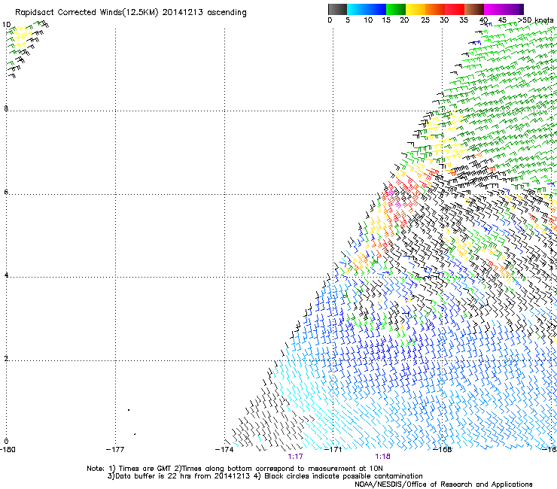Click latitude label 0
The width and height of the screenshot is (557, 489).
[6, 442]
